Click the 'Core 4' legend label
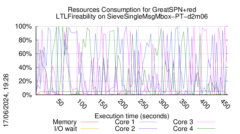Screen dimensions: 240x134 (183, 129)
